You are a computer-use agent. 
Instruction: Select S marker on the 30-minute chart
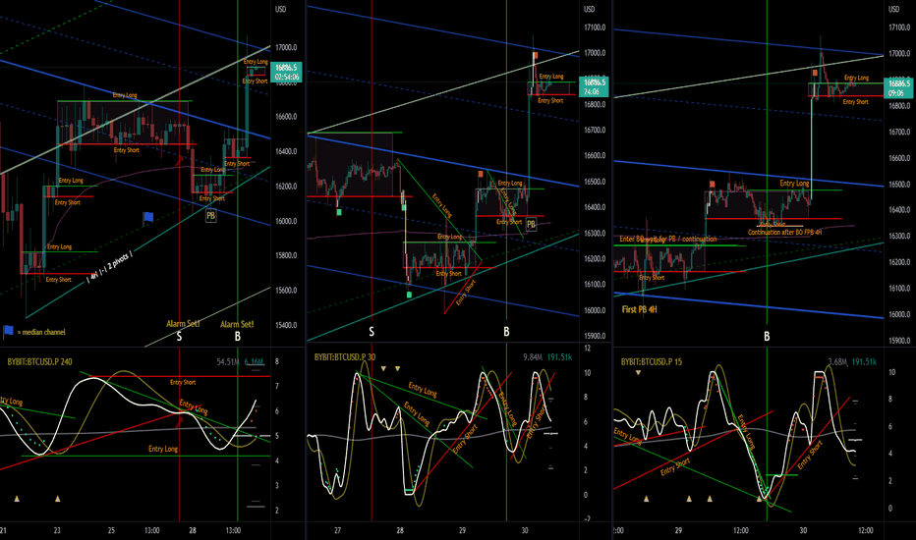tap(372, 332)
